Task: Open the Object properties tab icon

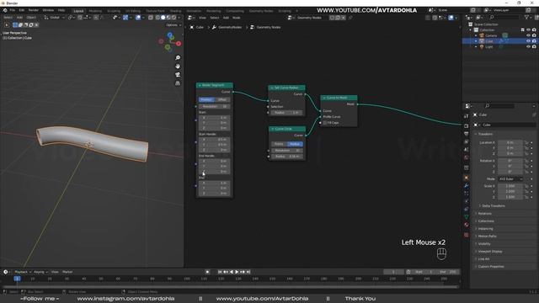Action: click(x=466, y=178)
